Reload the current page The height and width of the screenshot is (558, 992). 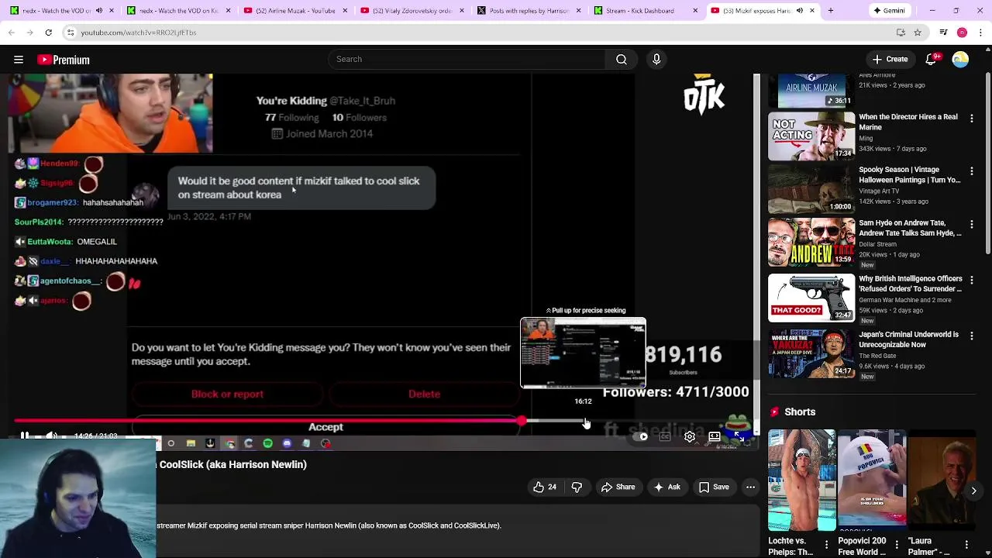48,33
